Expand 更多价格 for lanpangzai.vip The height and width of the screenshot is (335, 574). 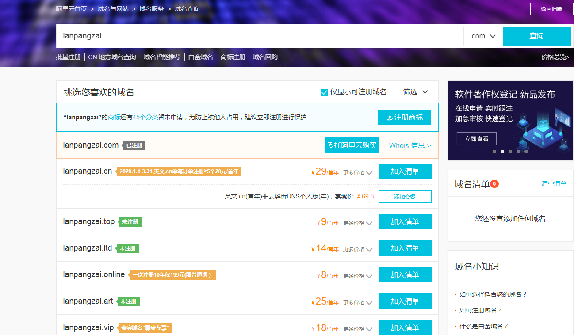pyautogui.click(x=358, y=329)
